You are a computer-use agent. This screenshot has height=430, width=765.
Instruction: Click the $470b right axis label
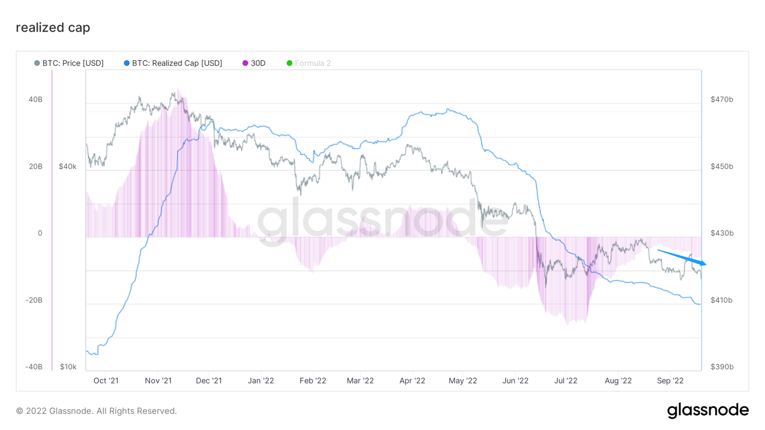(x=721, y=99)
